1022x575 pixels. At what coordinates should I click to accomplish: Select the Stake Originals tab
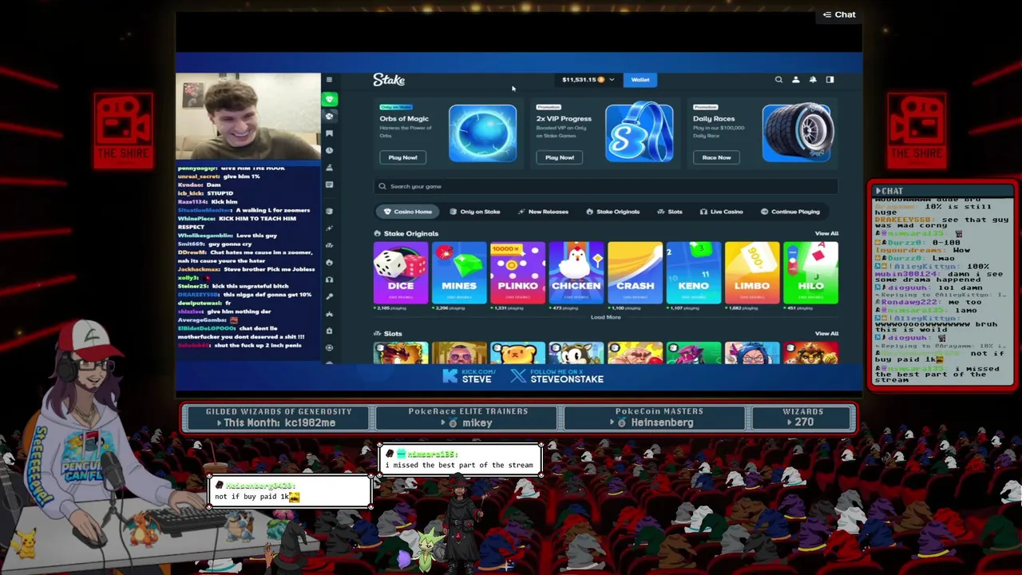612,212
